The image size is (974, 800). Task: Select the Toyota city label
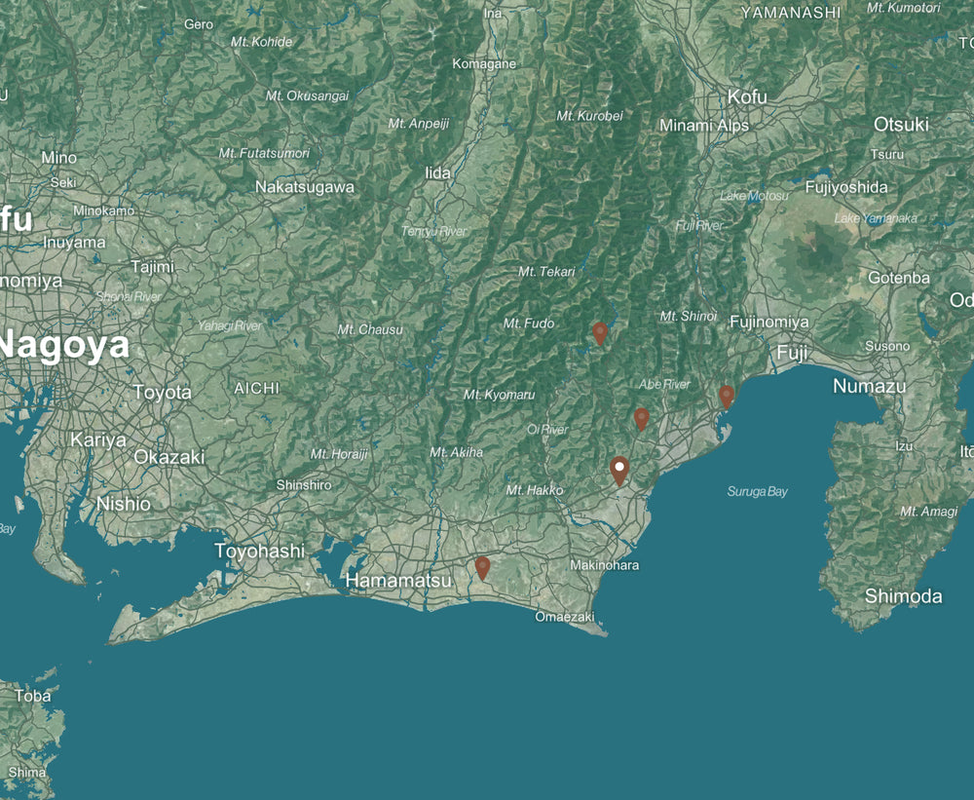(162, 392)
